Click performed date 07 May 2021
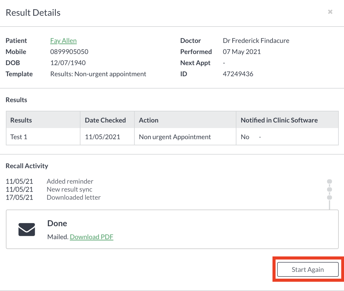Viewport: 344px width, 291px height. coord(242,52)
